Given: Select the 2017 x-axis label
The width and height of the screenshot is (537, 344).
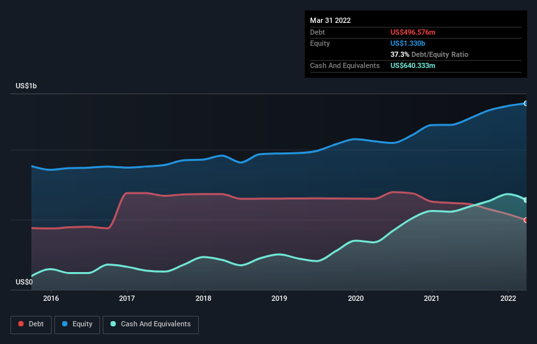Looking at the screenshot, I should pos(127,298).
